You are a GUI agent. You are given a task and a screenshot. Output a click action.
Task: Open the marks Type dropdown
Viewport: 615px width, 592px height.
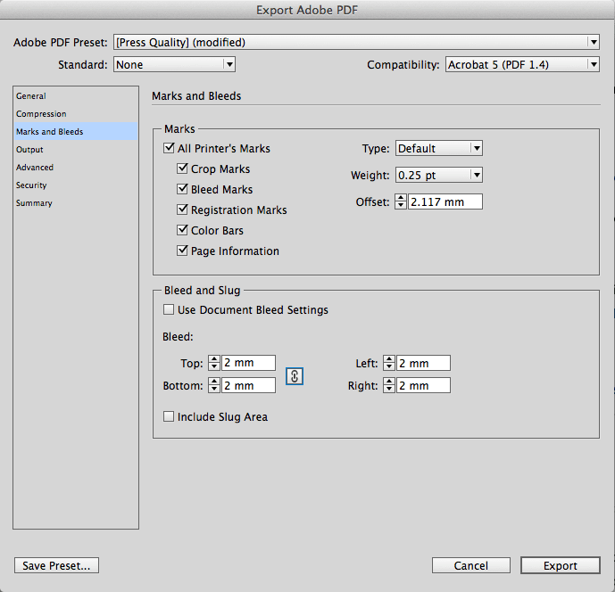coord(439,148)
